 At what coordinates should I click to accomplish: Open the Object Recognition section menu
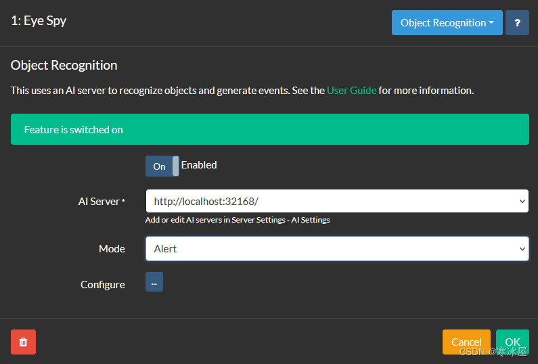pyautogui.click(x=447, y=22)
